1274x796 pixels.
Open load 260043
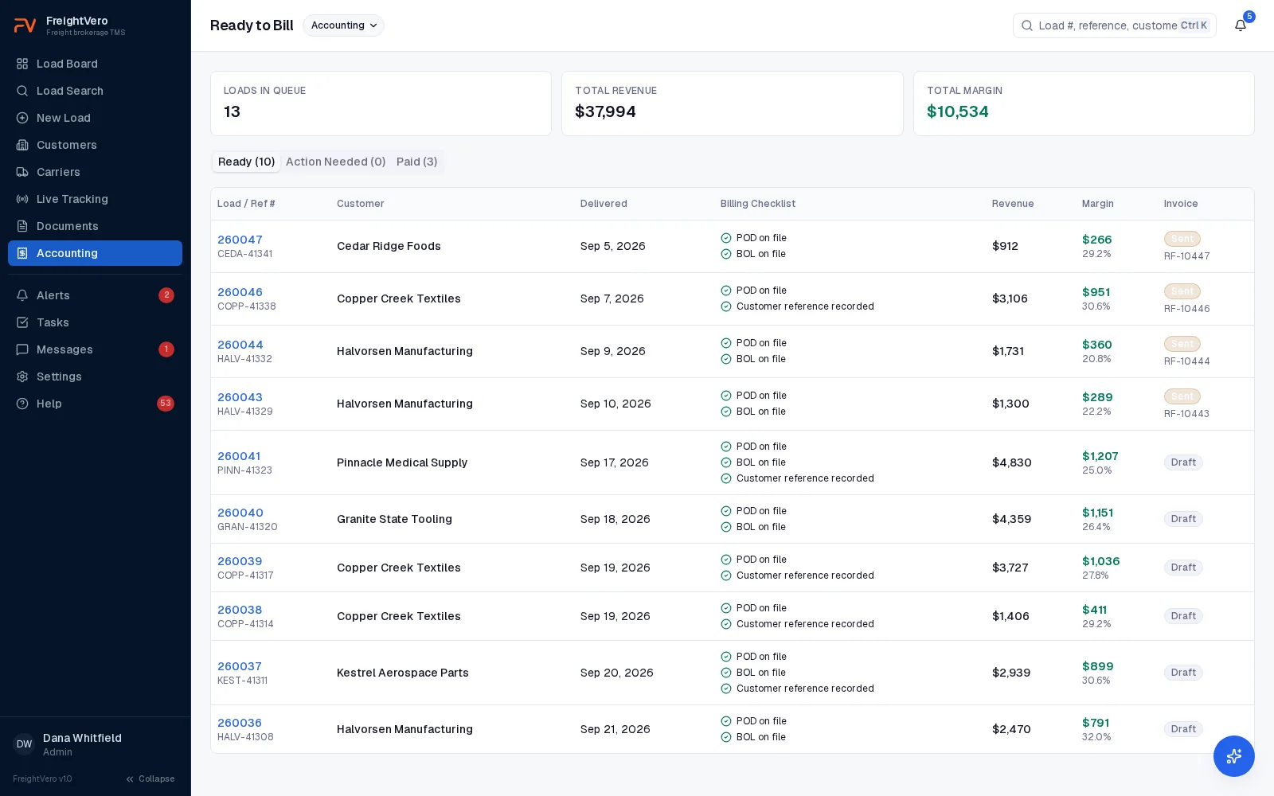(x=240, y=397)
